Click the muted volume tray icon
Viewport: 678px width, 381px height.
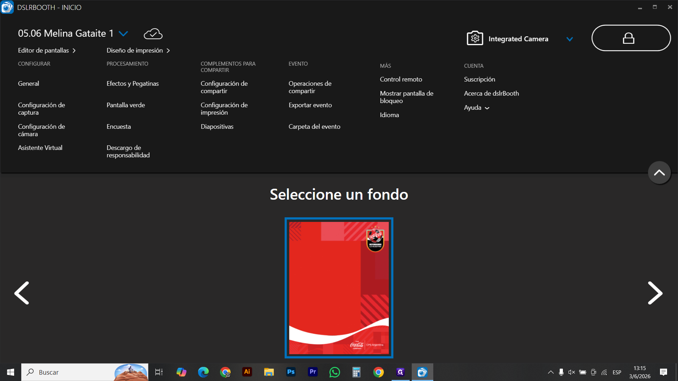(x=572, y=372)
